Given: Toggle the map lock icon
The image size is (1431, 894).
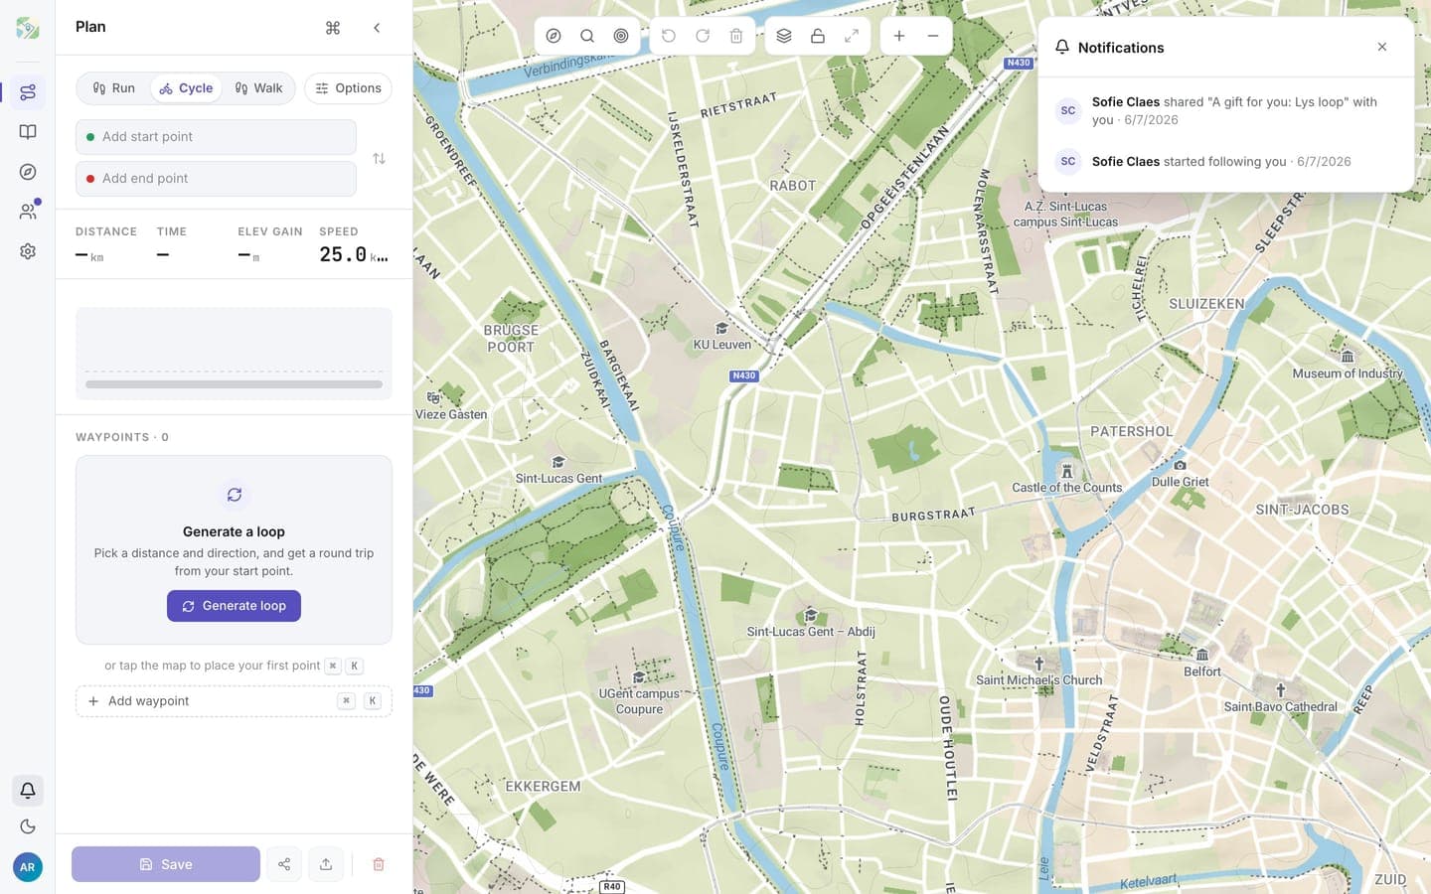Looking at the screenshot, I should (818, 36).
